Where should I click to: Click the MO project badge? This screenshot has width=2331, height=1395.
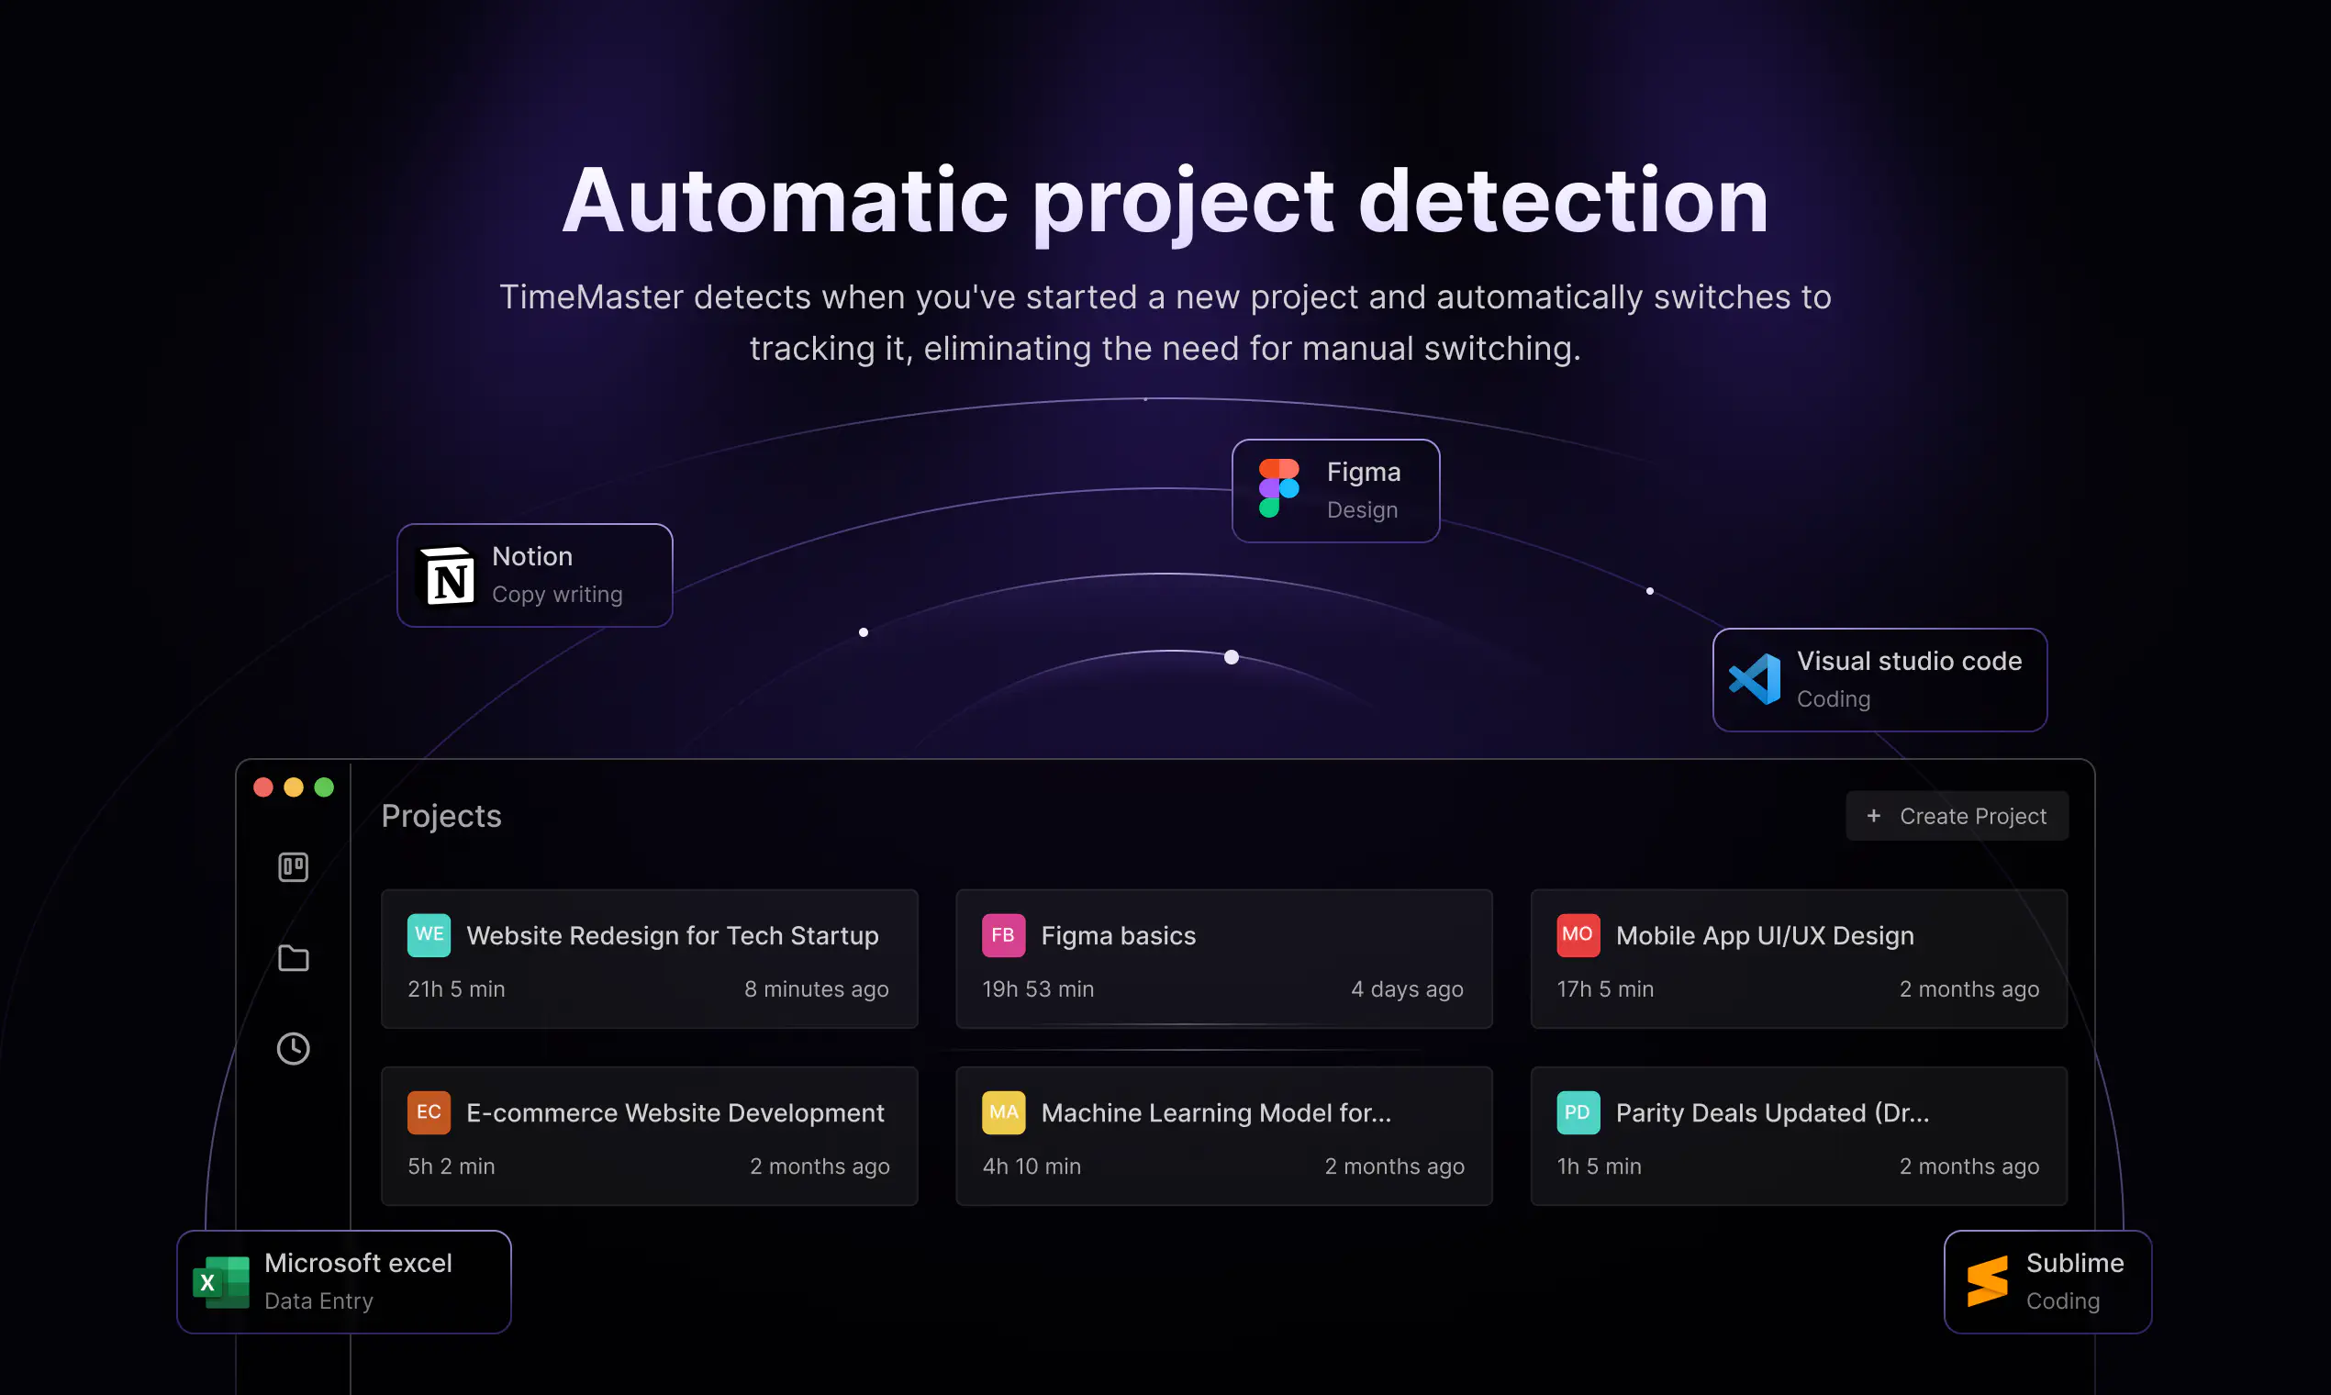(x=1578, y=934)
